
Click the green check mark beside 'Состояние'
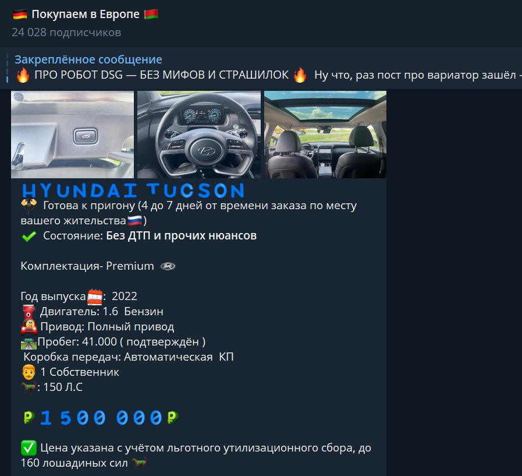29,236
